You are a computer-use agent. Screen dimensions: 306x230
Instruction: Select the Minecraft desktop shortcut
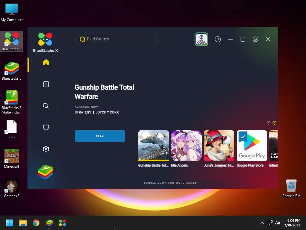pos(12,158)
